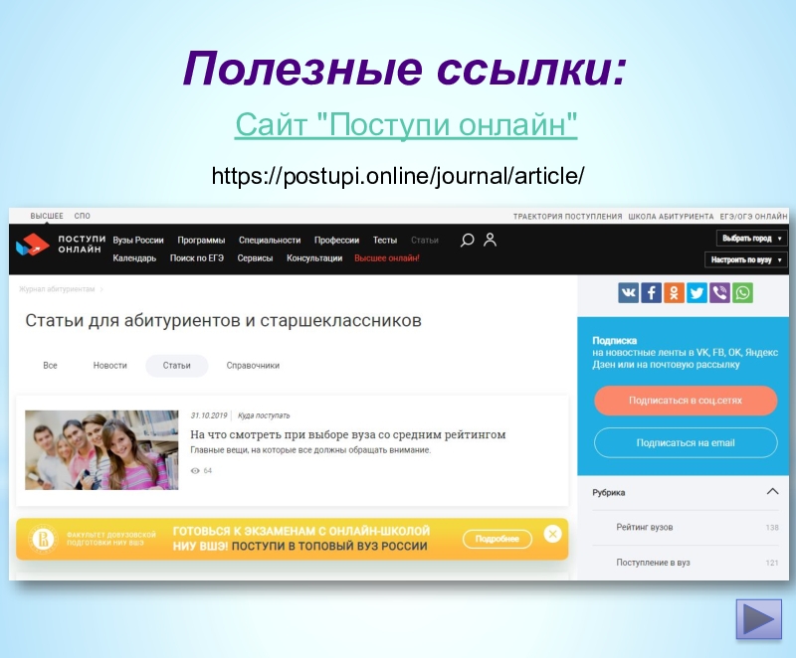Click the postupi.online URL text
The width and height of the screenshot is (796, 658).
(398, 176)
